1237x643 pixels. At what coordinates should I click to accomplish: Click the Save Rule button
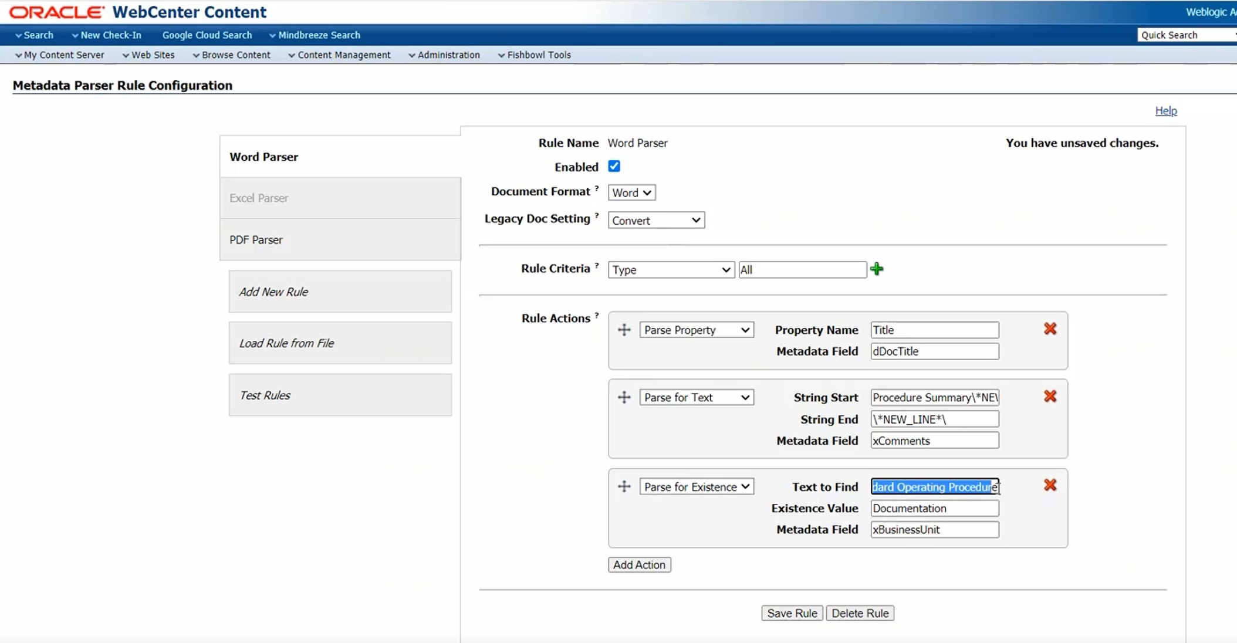point(792,613)
